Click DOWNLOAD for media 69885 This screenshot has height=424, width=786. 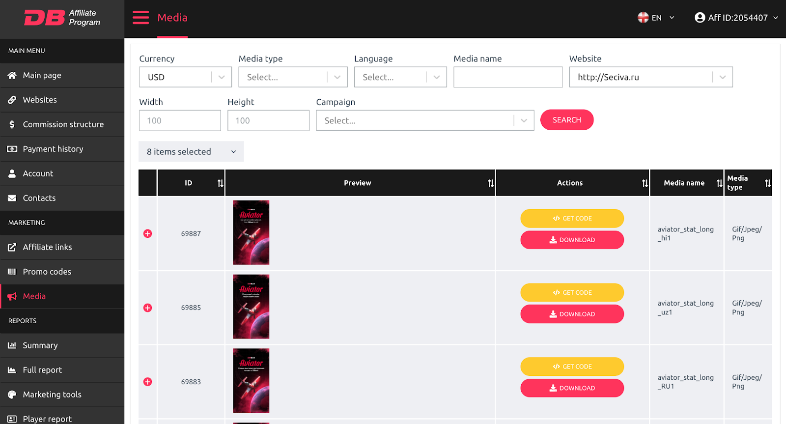click(572, 314)
